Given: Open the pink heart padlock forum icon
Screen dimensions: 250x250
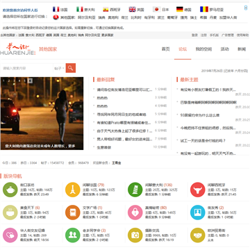Looking at the screenshot, I should click(x=135, y=212).
